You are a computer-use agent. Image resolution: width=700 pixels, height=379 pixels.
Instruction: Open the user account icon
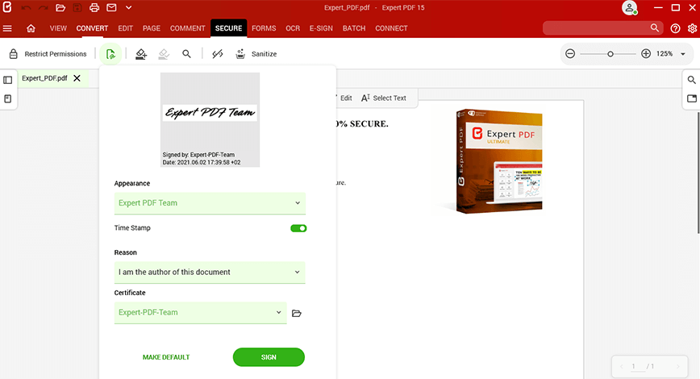click(630, 7)
